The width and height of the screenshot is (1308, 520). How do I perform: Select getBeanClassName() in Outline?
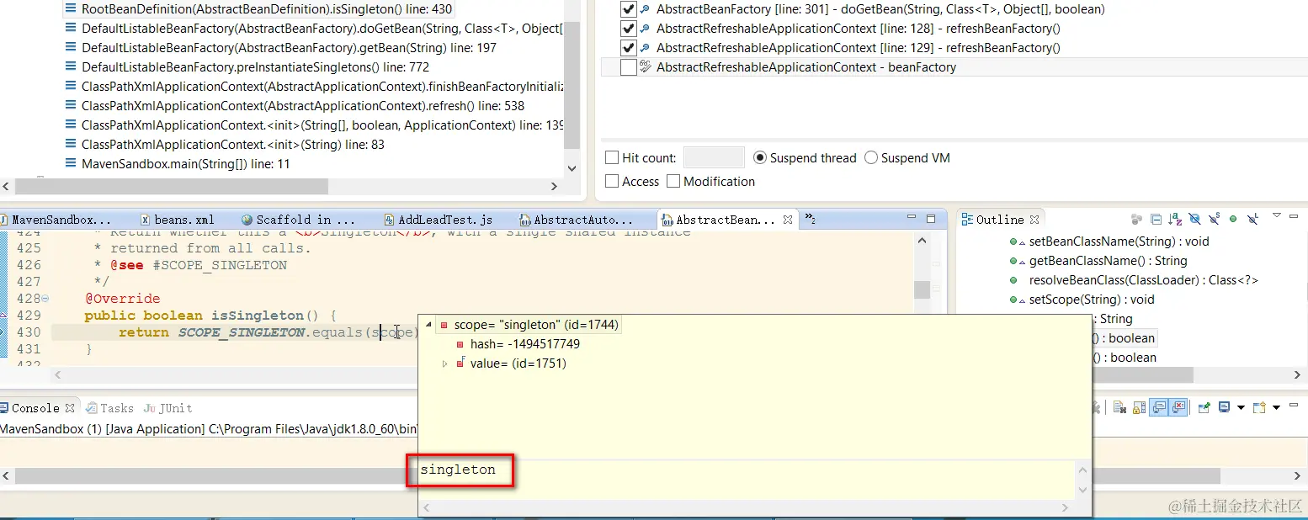(x=1098, y=261)
